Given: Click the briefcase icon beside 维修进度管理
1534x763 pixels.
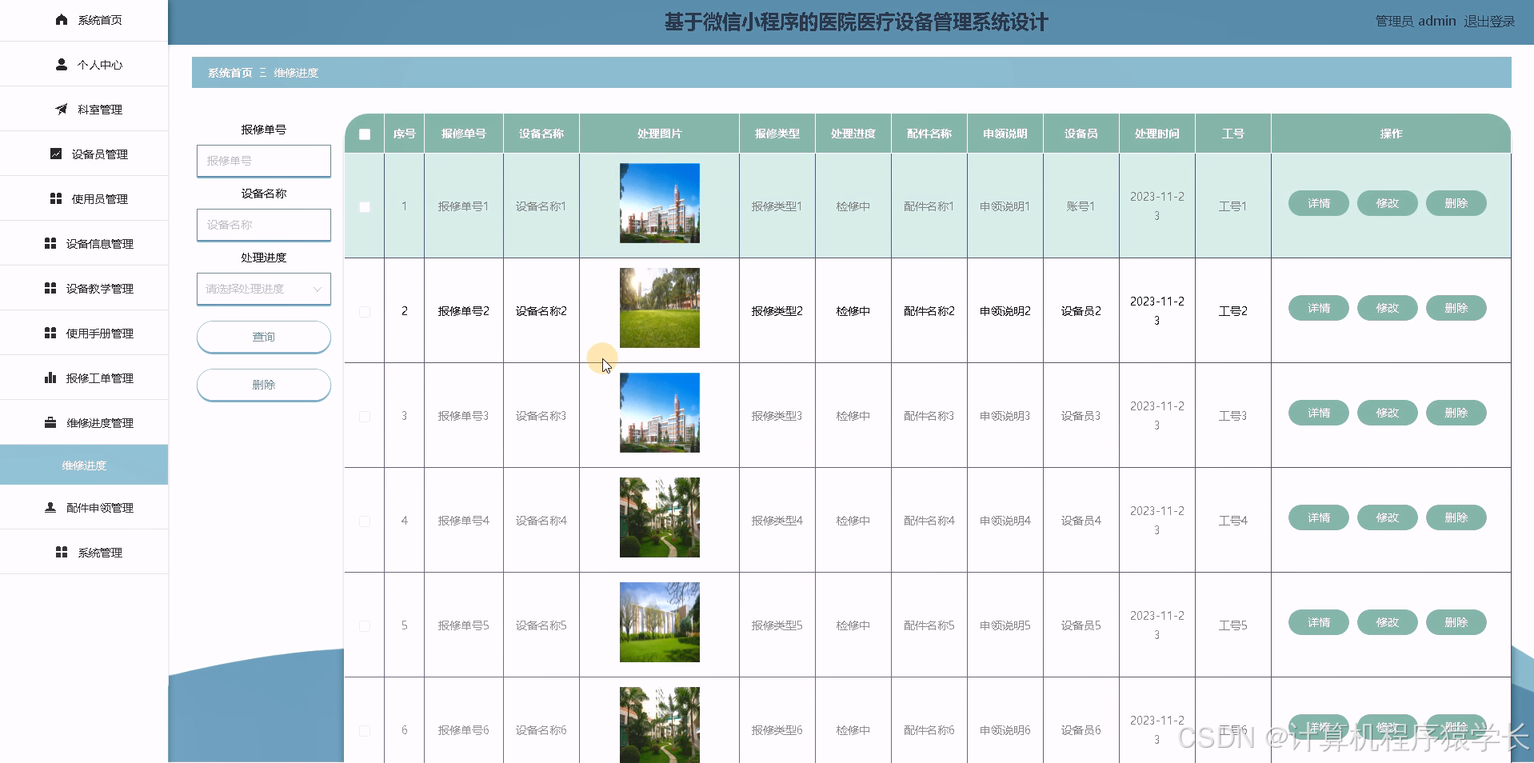Looking at the screenshot, I should 50,422.
